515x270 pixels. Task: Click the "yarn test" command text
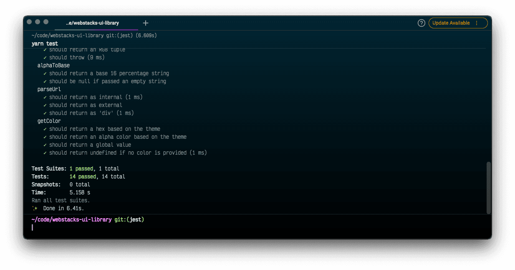tap(44, 43)
